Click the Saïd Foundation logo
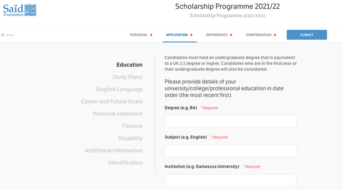343x190 pixels. (19, 10)
